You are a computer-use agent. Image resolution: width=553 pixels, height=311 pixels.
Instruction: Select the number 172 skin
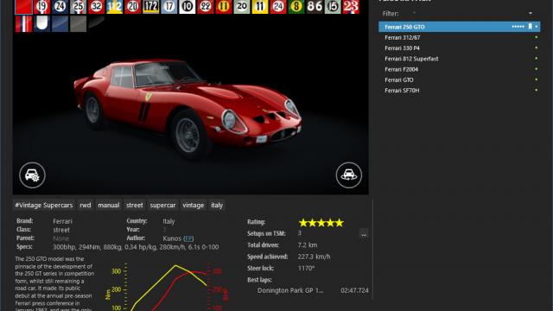[151, 7]
